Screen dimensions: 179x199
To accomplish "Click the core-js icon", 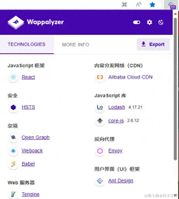I will pyautogui.click(x=100, y=121).
